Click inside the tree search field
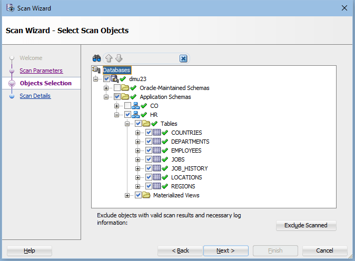 [151, 58]
